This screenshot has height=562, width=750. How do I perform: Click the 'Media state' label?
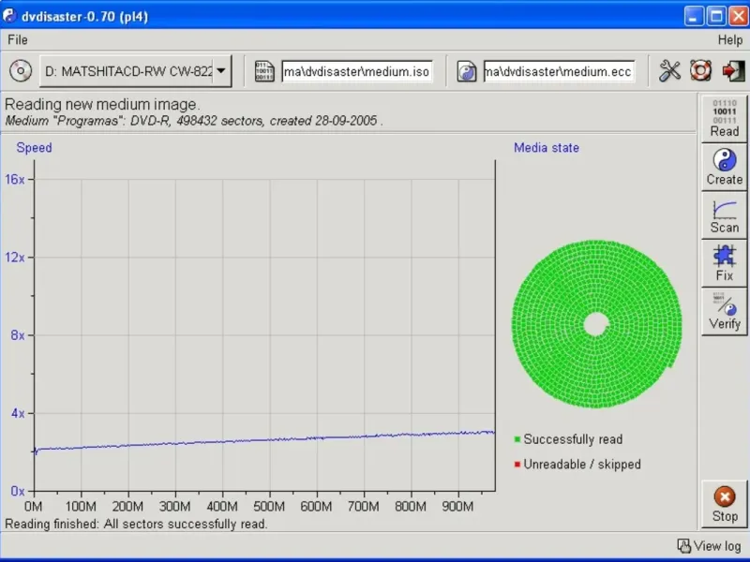547,148
